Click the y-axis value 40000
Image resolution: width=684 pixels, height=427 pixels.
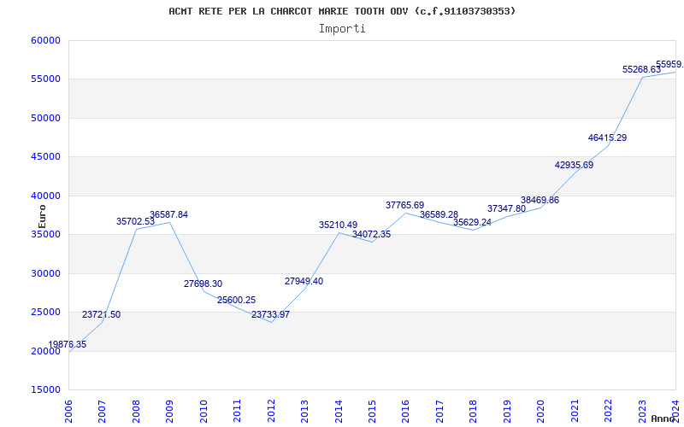(x=45, y=196)
